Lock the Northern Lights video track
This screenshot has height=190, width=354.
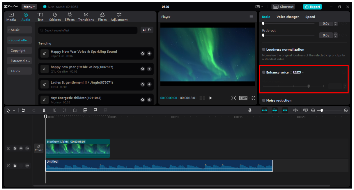[x=15, y=148]
